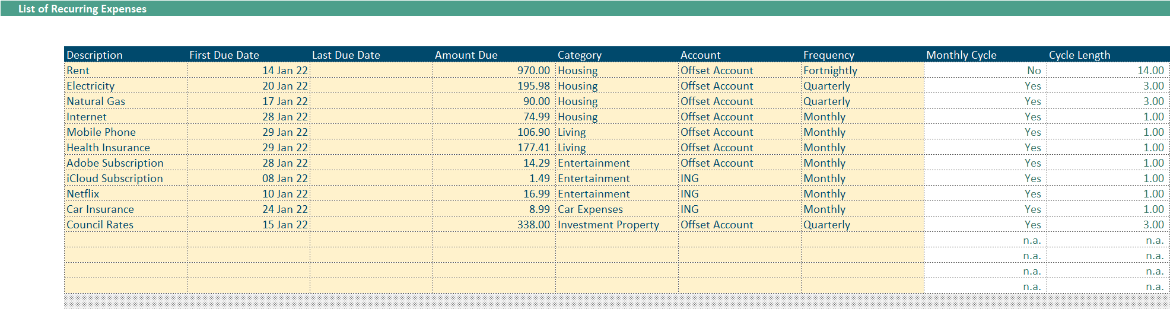
Task: Open the Council Rates category cell Investment Property
Action: point(617,224)
